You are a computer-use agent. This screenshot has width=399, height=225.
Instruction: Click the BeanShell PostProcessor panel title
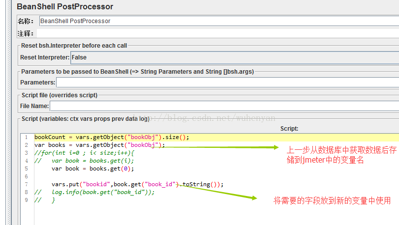[x=65, y=6]
